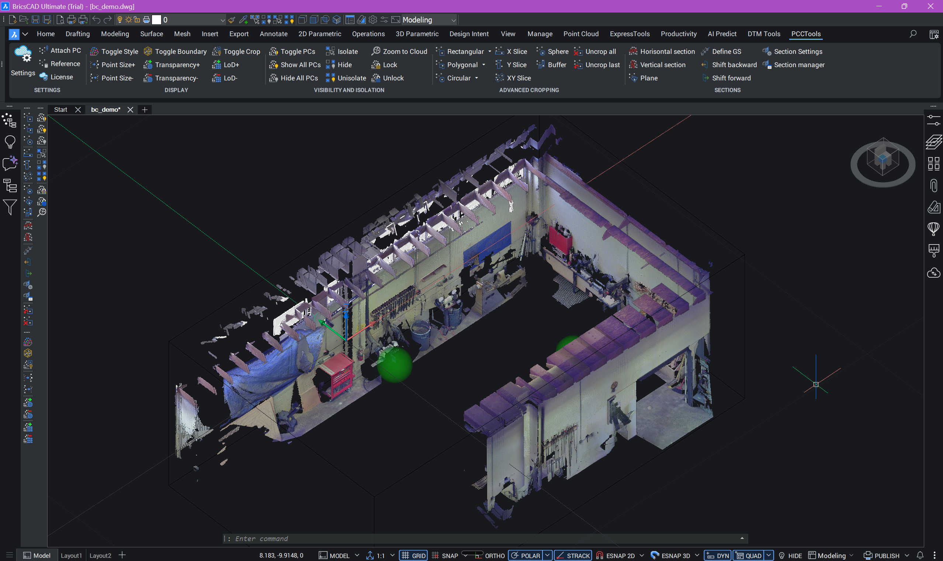
Task: Toggle QUAD in status bar
Action: (748, 555)
